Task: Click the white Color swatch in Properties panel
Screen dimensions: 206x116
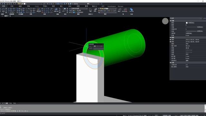Action: point(187,23)
